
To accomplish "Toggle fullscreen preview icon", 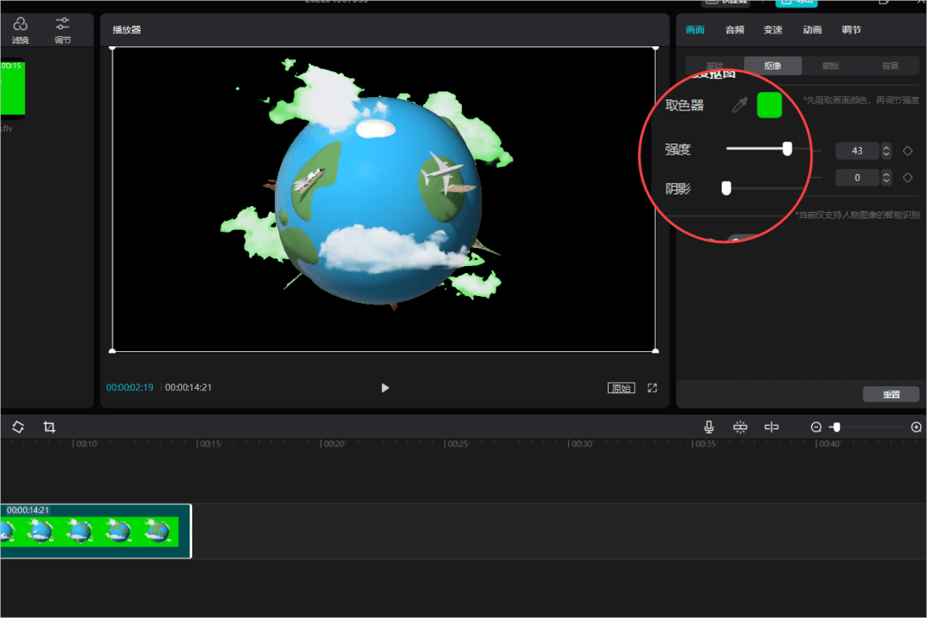I will (x=652, y=388).
